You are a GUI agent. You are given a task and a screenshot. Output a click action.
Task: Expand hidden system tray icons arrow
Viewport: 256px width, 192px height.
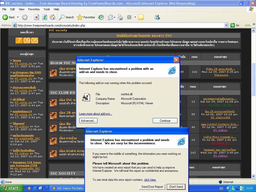228,188
